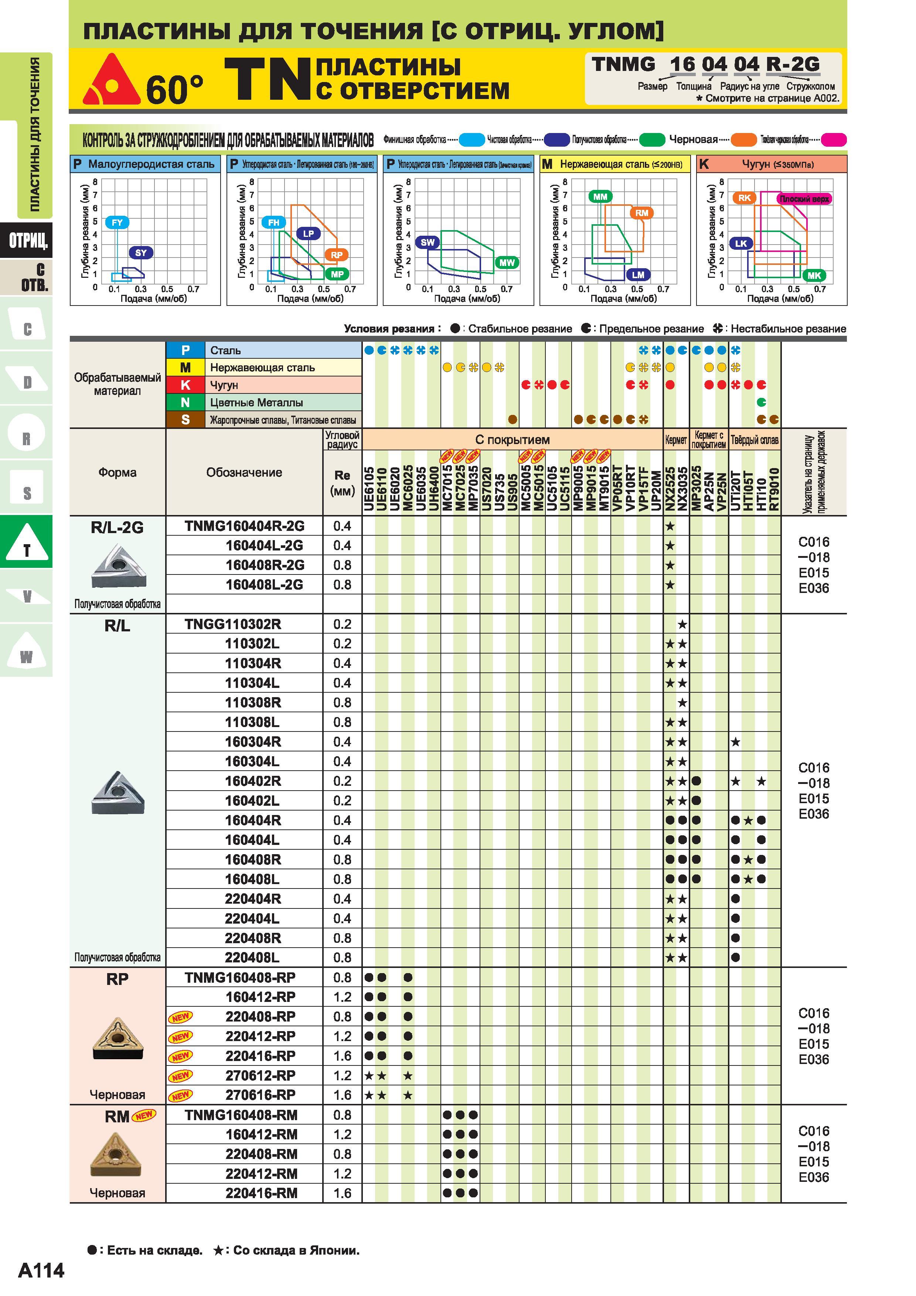Click the orange Черновая legend swatch
The width and height of the screenshot is (916, 1296).
(x=744, y=139)
